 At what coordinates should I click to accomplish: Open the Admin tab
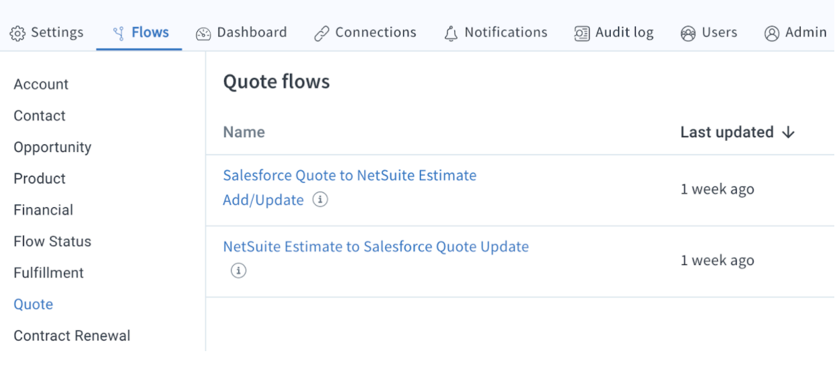pos(795,32)
